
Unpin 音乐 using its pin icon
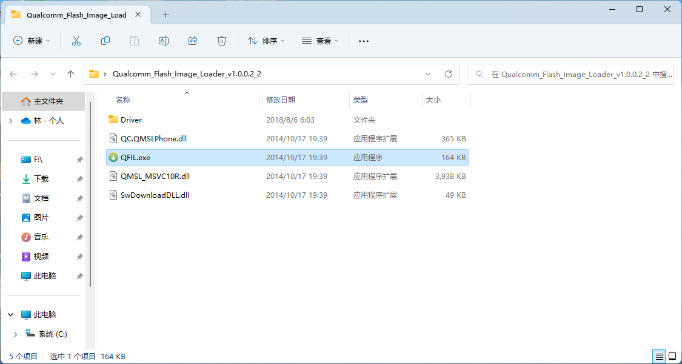click(79, 237)
